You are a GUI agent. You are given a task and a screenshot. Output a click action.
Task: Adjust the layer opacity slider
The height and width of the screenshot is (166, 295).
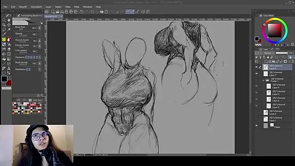pyautogui.click(x=282, y=53)
